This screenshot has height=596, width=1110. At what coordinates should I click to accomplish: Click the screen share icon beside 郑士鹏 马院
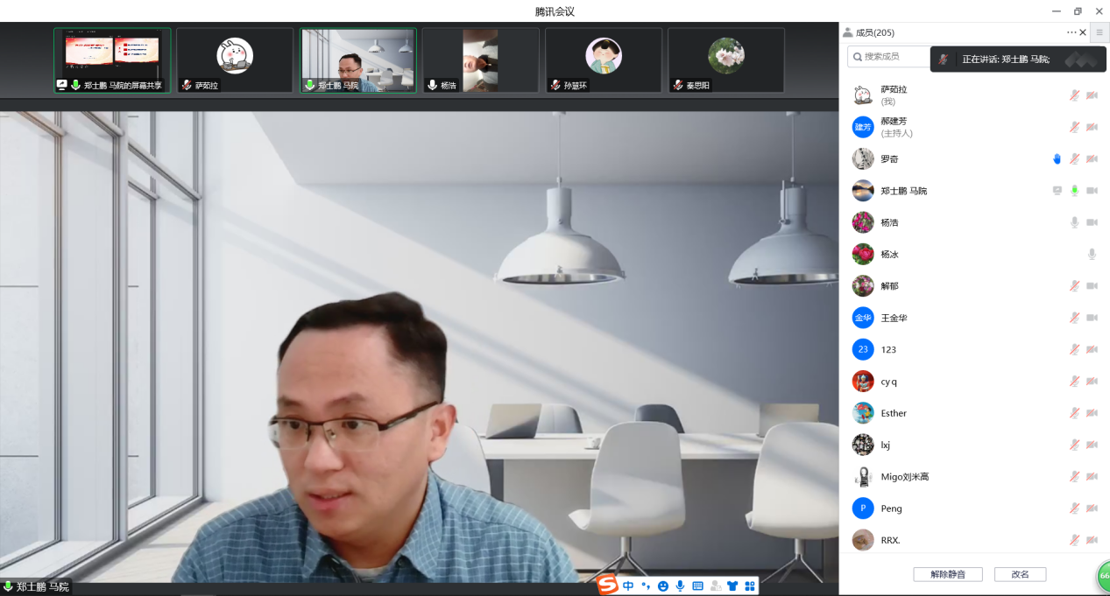pyautogui.click(x=1057, y=191)
